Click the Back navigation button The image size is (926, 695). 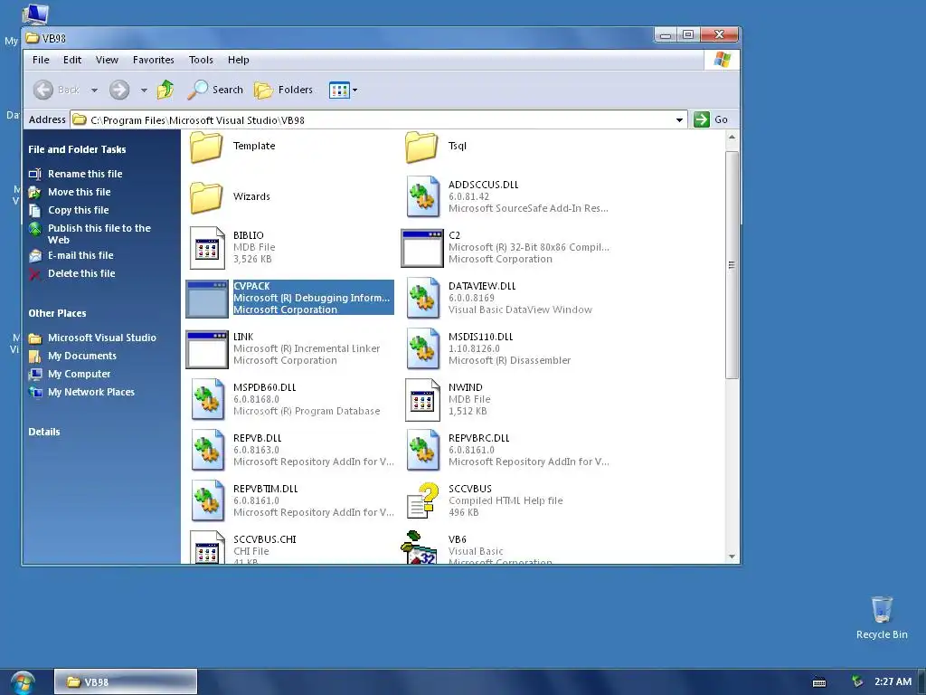tap(57, 90)
